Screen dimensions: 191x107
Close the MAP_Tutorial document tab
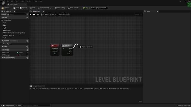[x=25, y=4]
